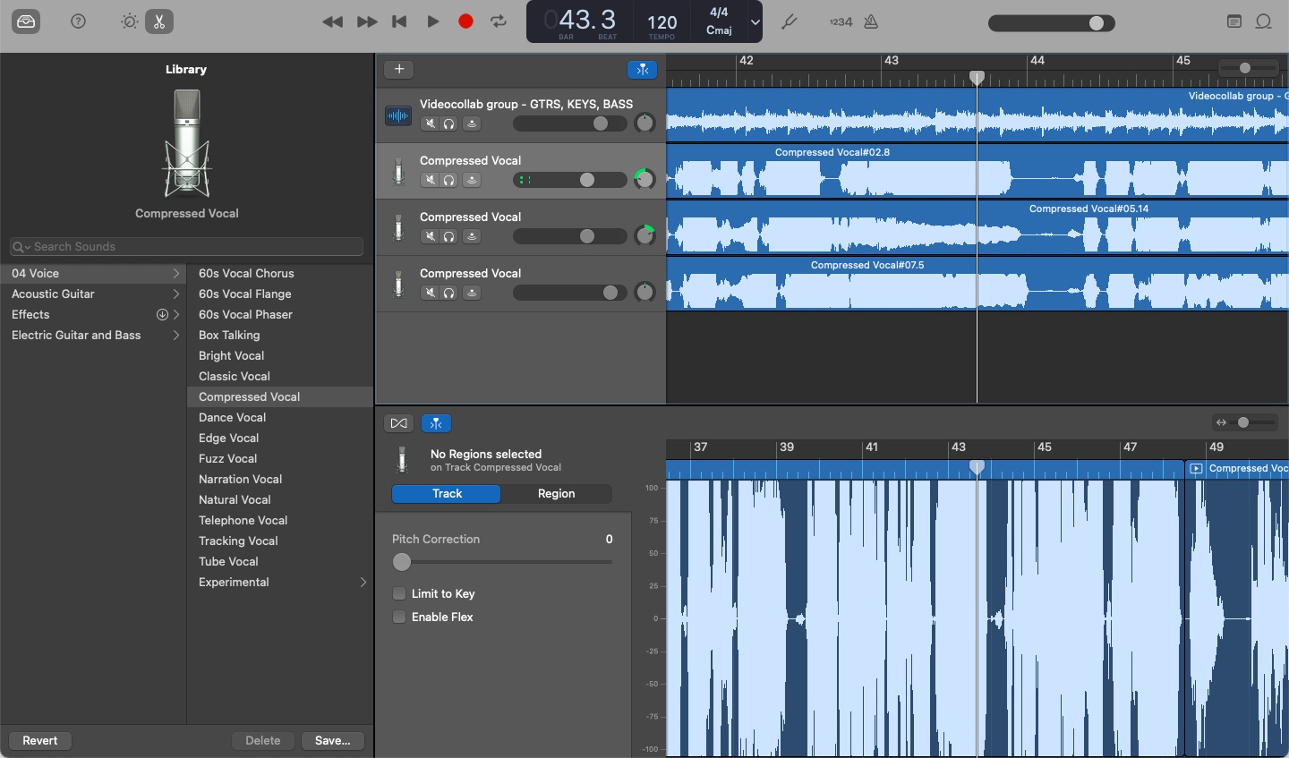Expand the 04 Voice category chevron
This screenshot has width=1289, height=758.
pos(176,273)
